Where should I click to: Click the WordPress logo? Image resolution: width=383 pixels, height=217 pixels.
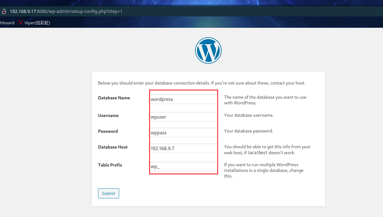pos(208,50)
